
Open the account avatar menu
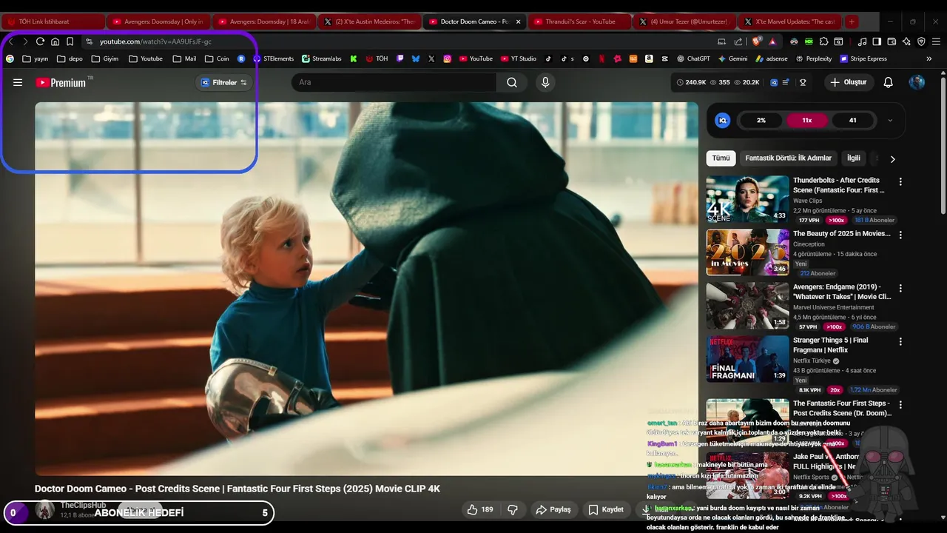click(x=917, y=82)
